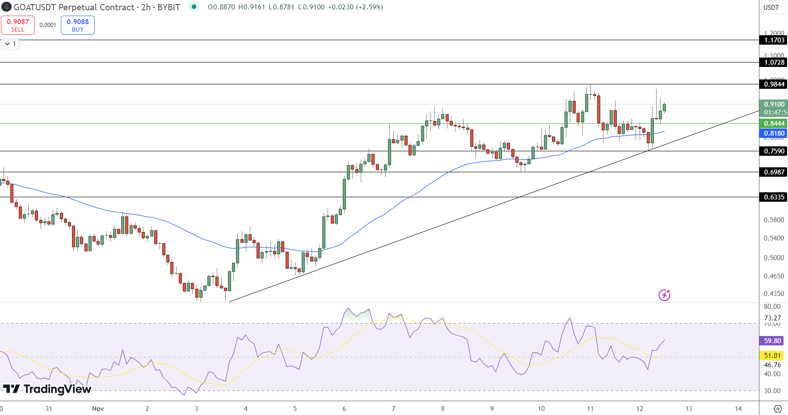Click the H0.9161 high value
Viewport: 788px width, 415px height.
[x=252, y=7]
